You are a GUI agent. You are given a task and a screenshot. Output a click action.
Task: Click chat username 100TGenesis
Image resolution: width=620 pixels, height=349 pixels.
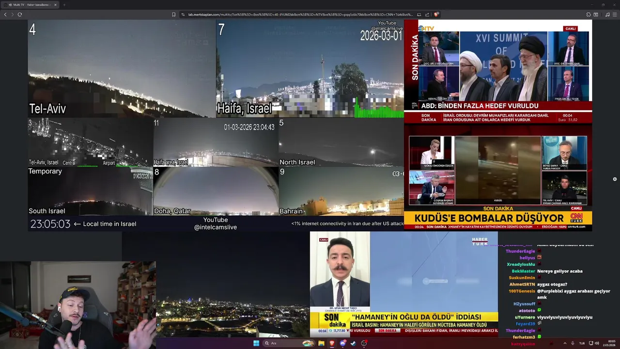(522, 291)
